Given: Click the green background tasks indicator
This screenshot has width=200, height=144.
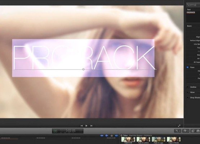Looking at the screenshot, I should (x=55, y=131).
